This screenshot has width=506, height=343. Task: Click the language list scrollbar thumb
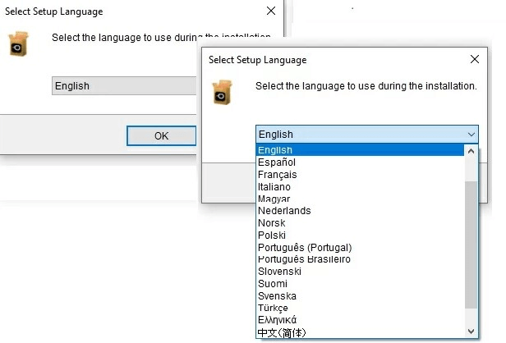[471, 245]
